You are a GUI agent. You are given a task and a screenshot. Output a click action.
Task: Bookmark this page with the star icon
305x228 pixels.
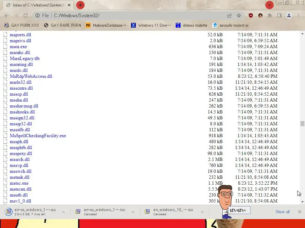[239, 15]
